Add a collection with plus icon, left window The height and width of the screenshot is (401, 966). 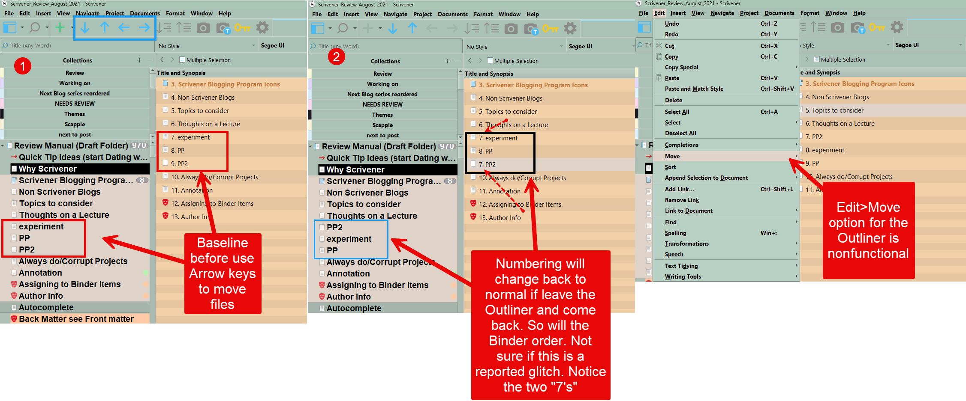pyautogui.click(x=139, y=60)
